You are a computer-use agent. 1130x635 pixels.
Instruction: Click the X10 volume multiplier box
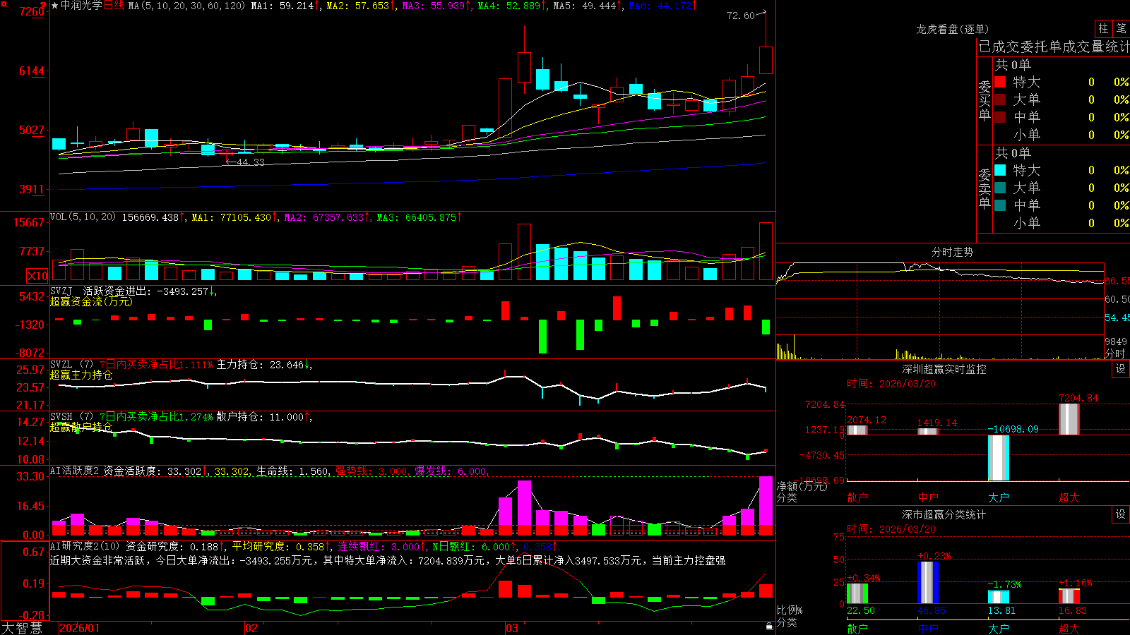click(37, 276)
